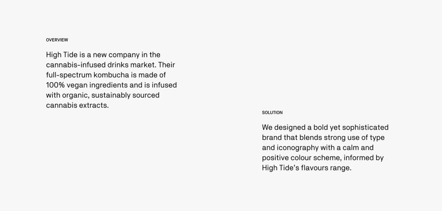The image size is (442, 211).
Task: Click the word "ingredients"
Action: click(x=108, y=85)
